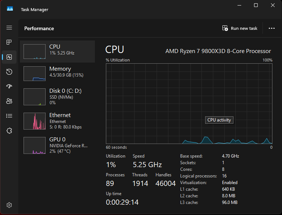This screenshot has width=282, height=215.
Task: Click the Task Manager app icon
Action: pos(10,8)
